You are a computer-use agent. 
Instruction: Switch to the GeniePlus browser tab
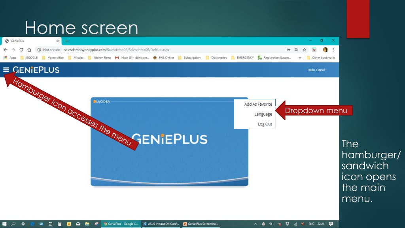click(x=32, y=41)
